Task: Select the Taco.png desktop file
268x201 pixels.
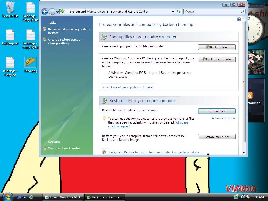Action: pos(30,65)
